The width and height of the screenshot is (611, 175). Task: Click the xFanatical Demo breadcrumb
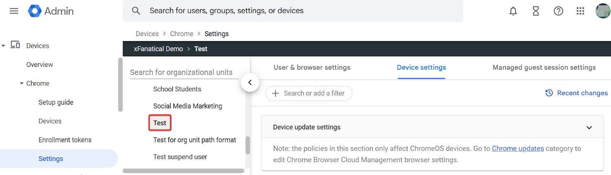pyautogui.click(x=158, y=49)
